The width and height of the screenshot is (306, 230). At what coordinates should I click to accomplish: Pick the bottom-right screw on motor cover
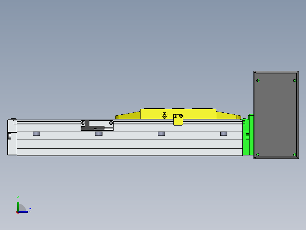point(294,155)
